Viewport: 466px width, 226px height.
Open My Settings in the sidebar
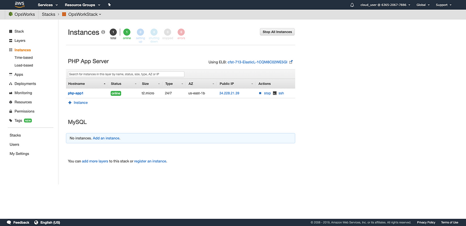tap(19, 153)
